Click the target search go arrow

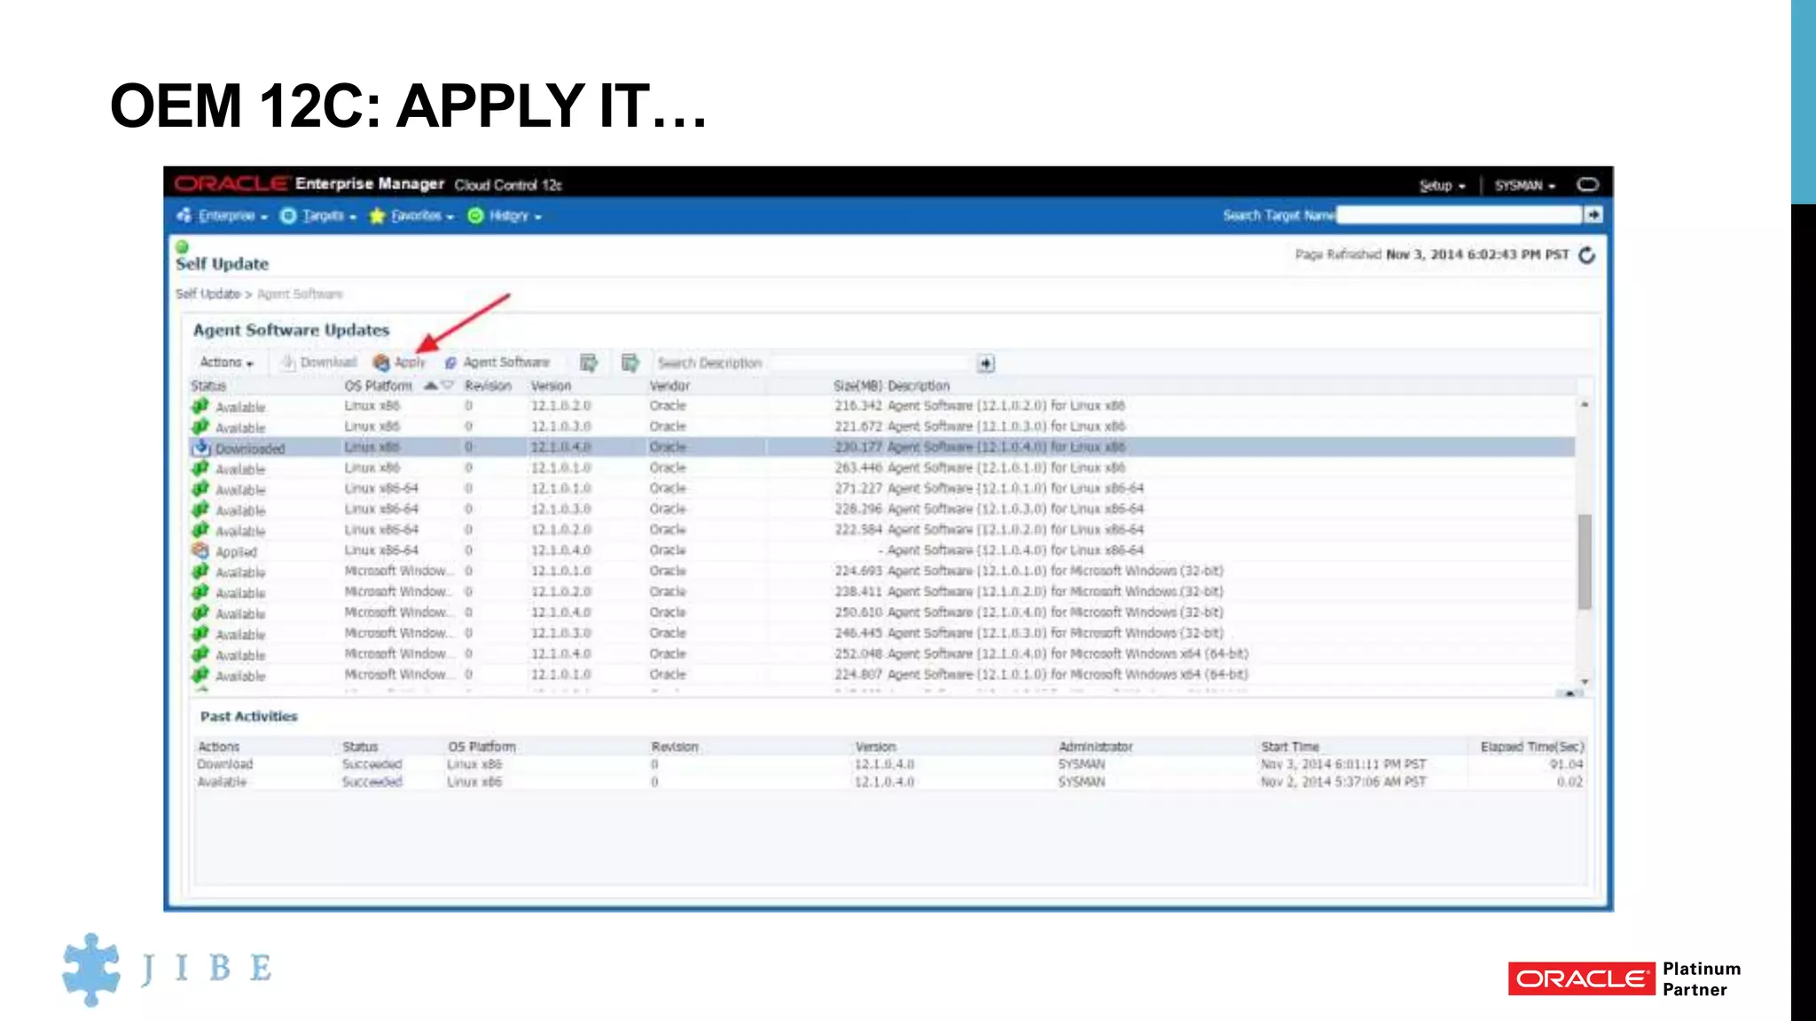[x=1593, y=214]
